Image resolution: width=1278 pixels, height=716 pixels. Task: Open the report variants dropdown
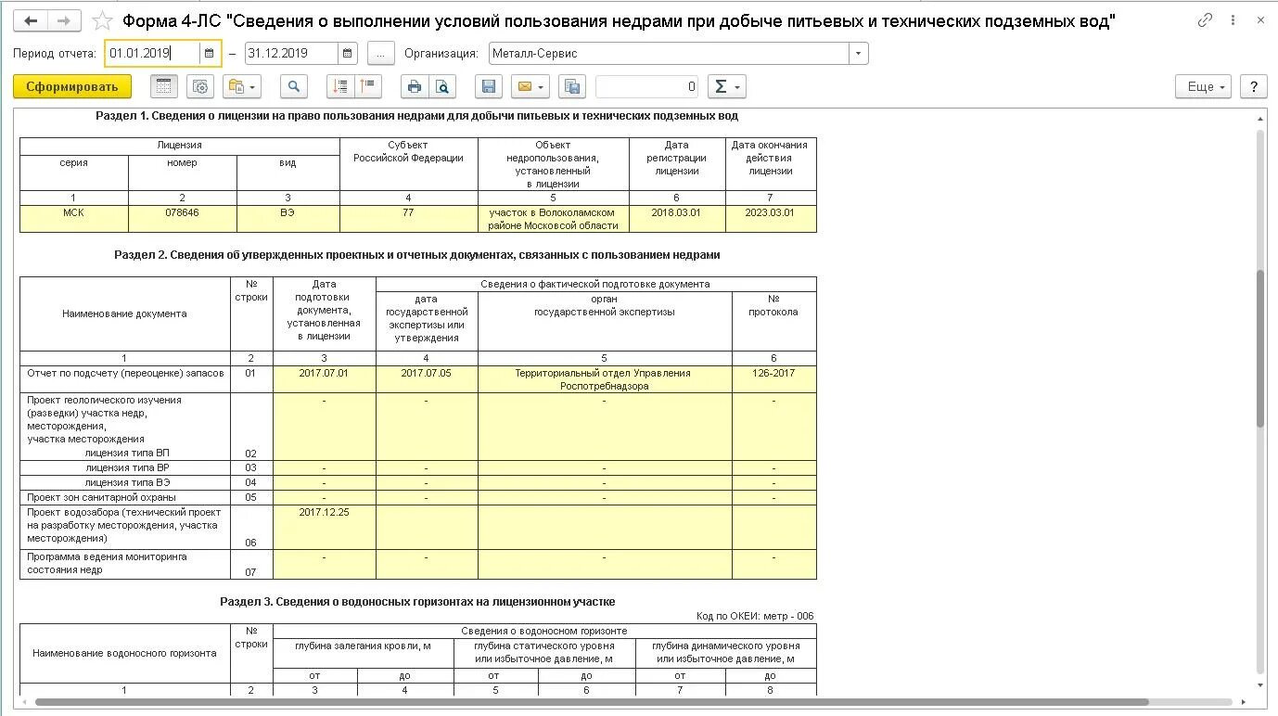tap(242, 86)
